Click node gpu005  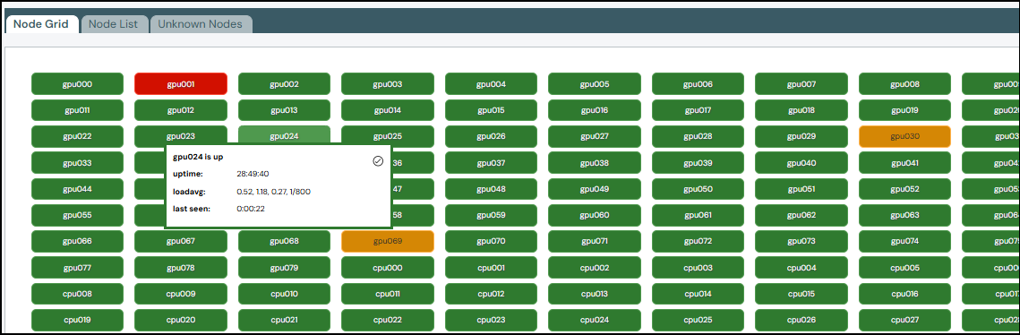(595, 84)
